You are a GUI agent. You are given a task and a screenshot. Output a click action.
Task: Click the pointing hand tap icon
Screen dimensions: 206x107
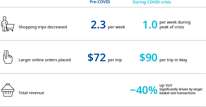(8, 57)
